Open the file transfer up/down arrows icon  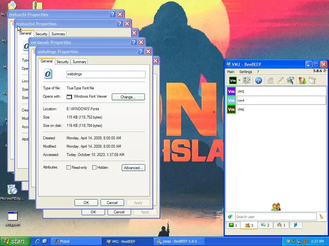302,80
